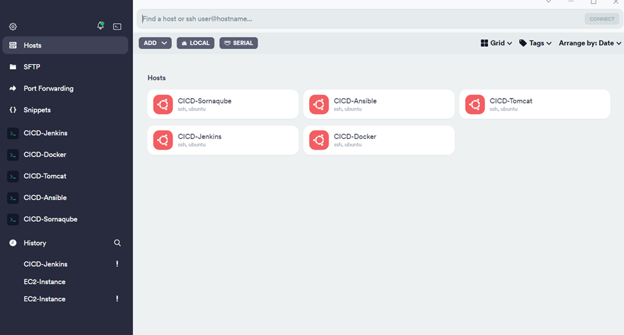The height and width of the screenshot is (335, 624).
Task: Open a SERIAL connection
Action: (238, 43)
